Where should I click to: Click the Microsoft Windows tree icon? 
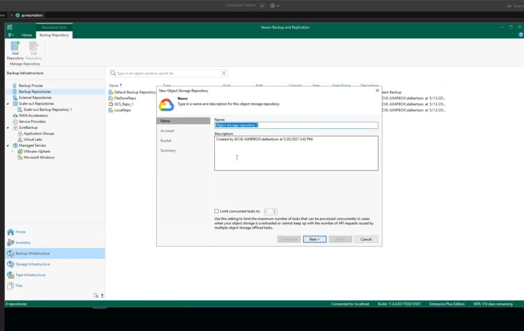pyautogui.click(x=20, y=157)
